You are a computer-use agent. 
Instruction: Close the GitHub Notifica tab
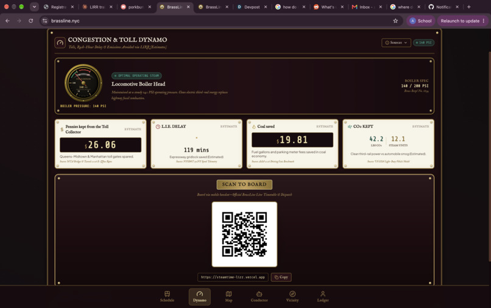tap(457, 7)
